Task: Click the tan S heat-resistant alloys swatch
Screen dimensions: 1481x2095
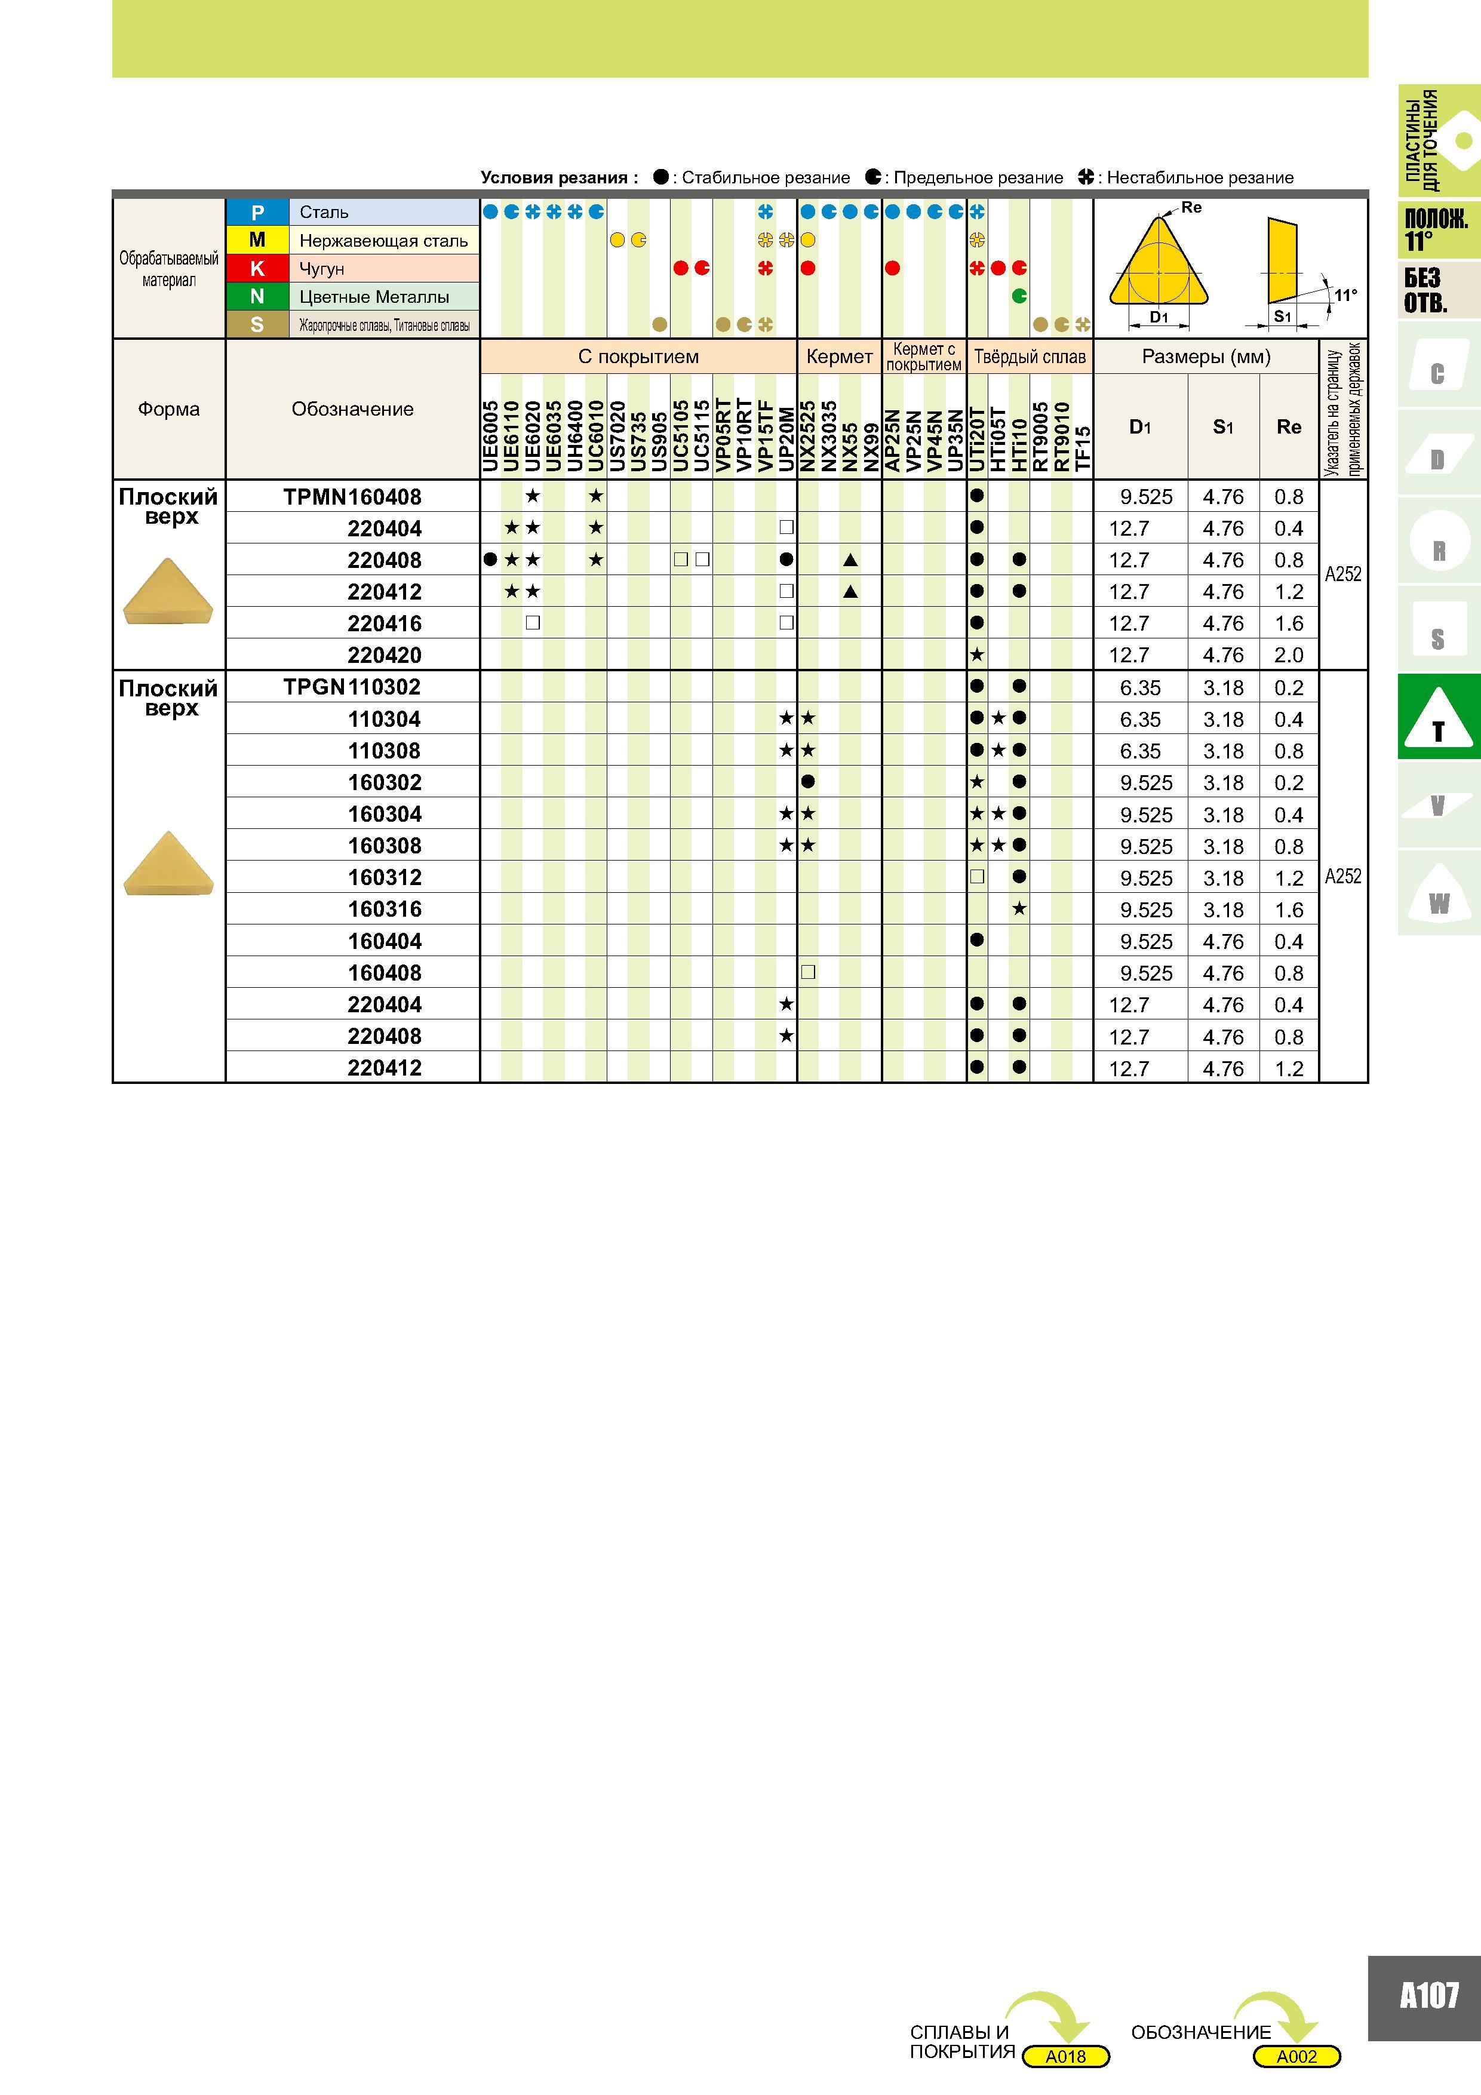Action: (x=257, y=325)
